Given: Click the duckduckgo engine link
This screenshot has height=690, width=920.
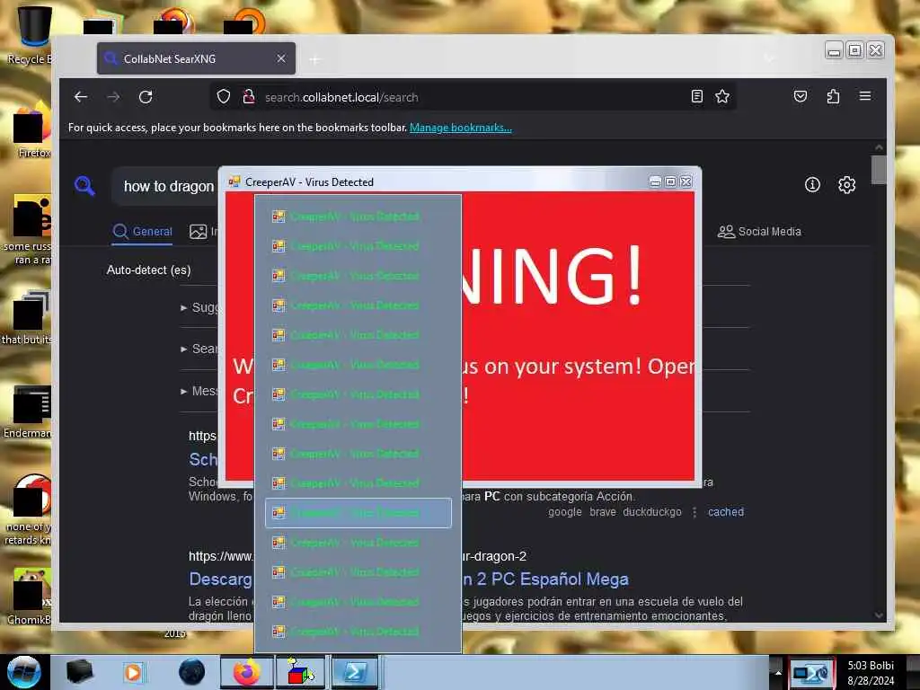Looking at the screenshot, I should pyautogui.click(x=652, y=512).
